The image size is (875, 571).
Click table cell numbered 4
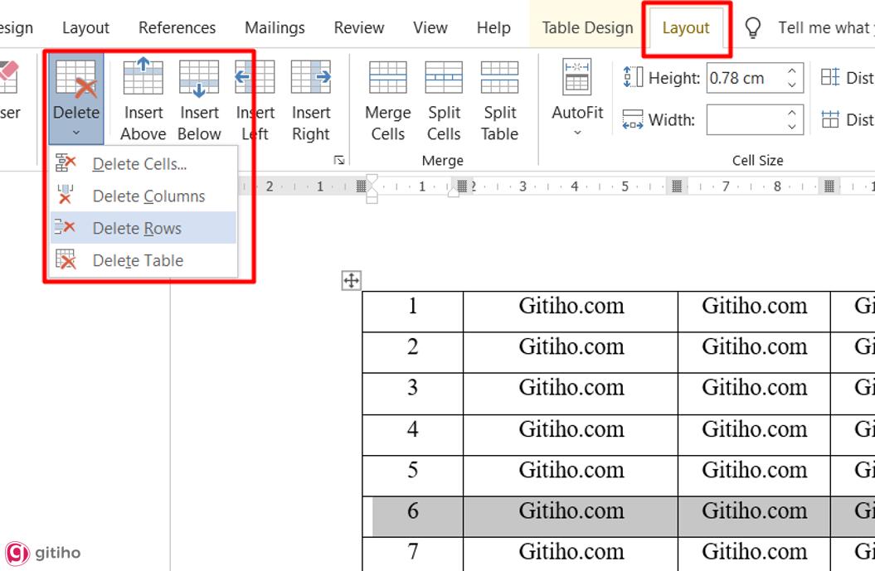pyautogui.click(x=412, y=434)
